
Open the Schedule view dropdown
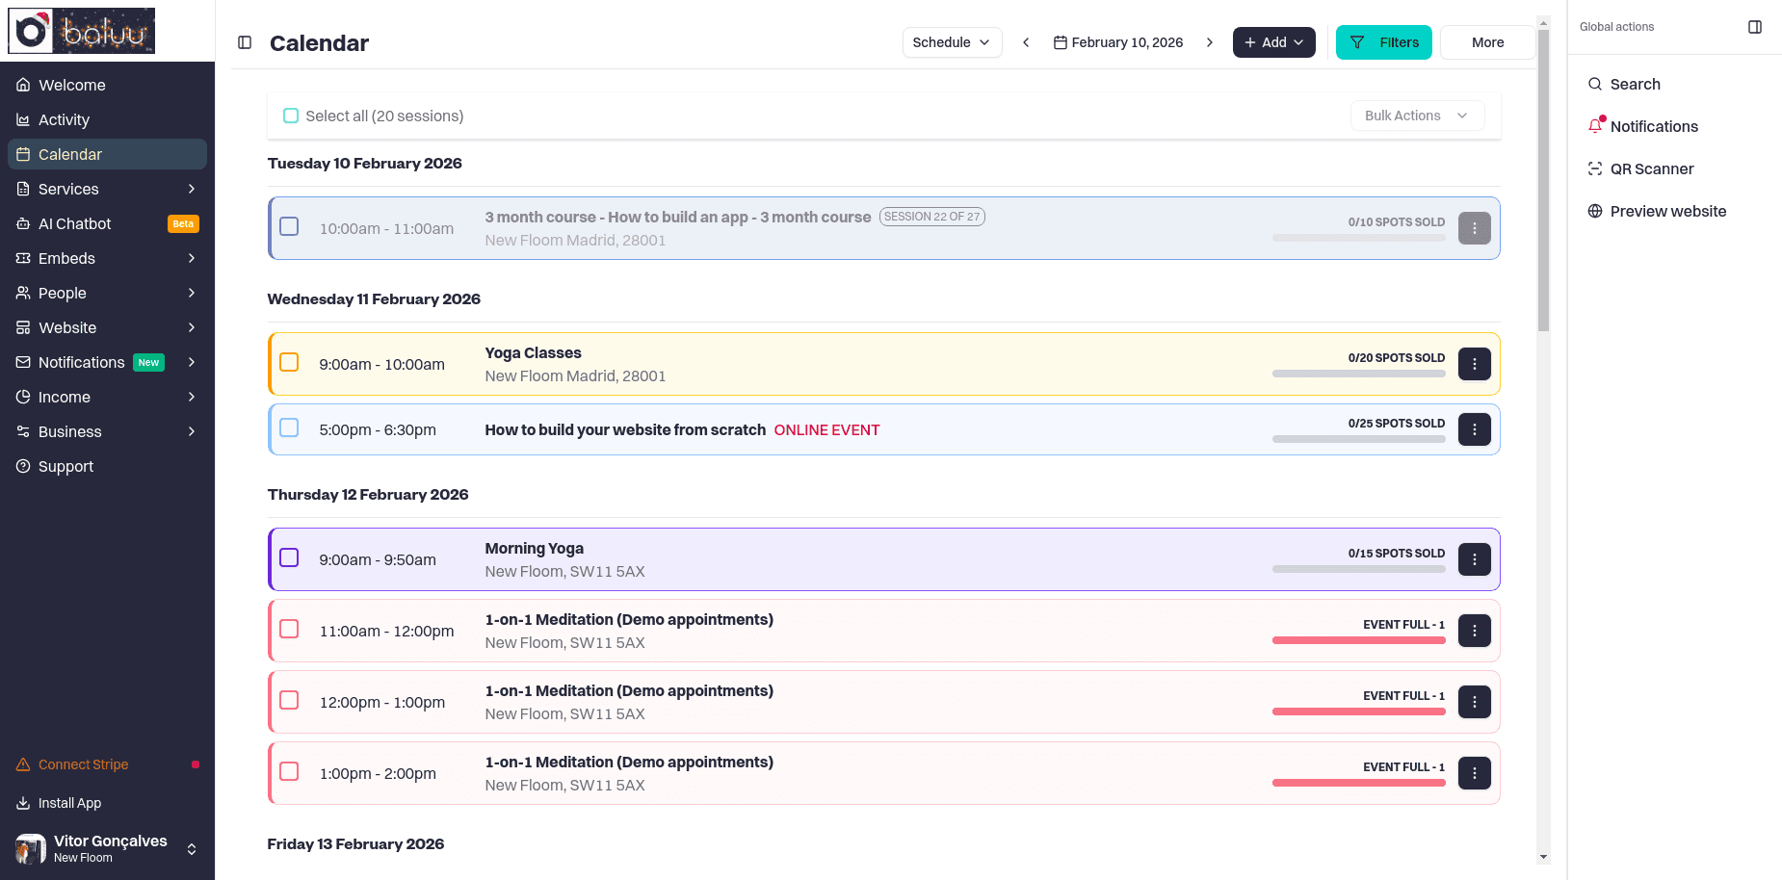coord(952,41)
